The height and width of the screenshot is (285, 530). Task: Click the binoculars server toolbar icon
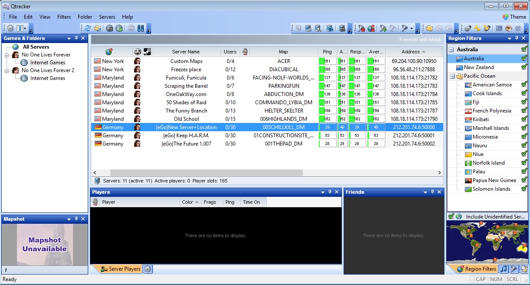tap(342, 28)
